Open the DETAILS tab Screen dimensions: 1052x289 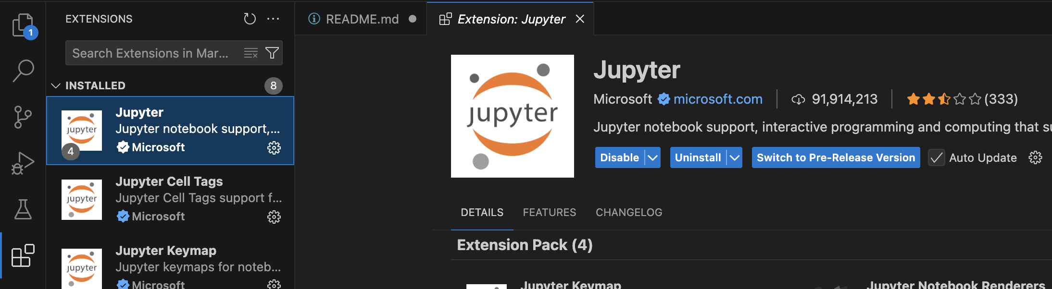click(482, 212)
